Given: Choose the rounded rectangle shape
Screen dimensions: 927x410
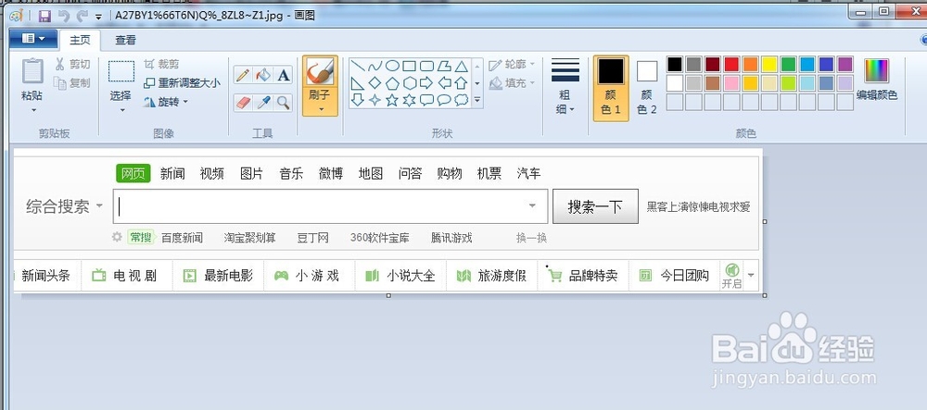Looking at the screenshot, I should [x=426, y=66].
